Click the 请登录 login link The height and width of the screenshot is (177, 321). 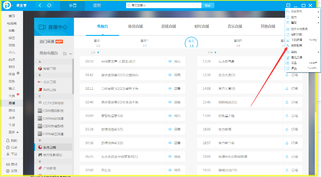(x=21, y=5)
